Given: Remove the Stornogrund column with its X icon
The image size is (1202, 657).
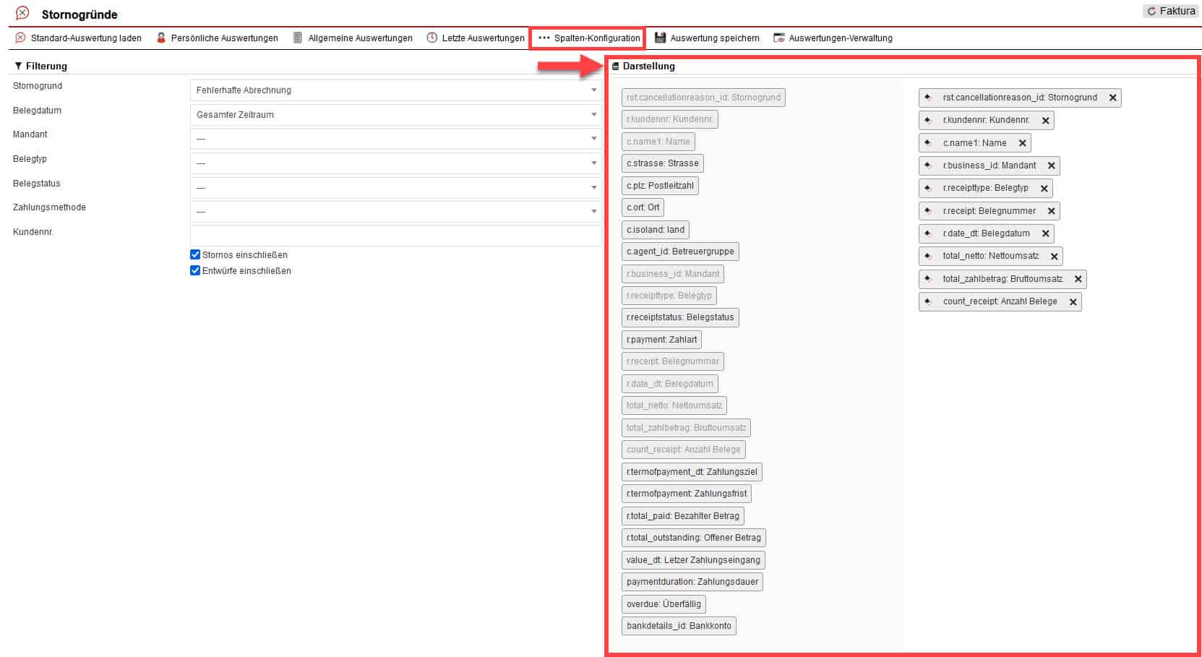Looking at the screenshot, I should (1112, 98).
